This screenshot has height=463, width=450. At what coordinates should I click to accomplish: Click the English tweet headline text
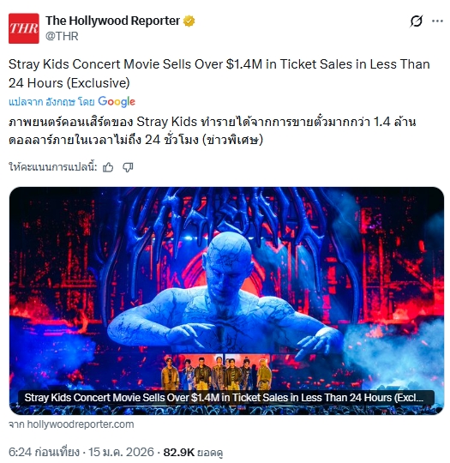point(219,74)
